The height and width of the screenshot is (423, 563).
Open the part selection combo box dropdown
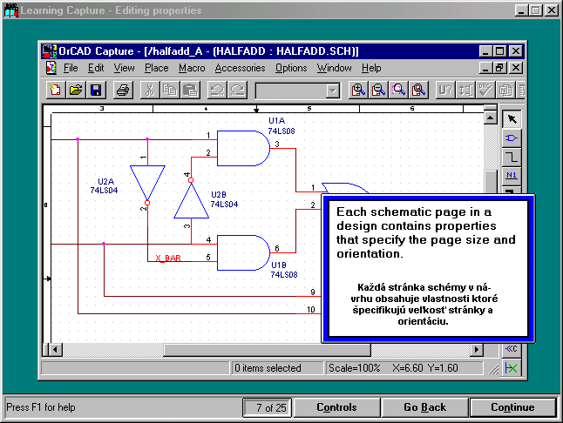pos(332,91)
